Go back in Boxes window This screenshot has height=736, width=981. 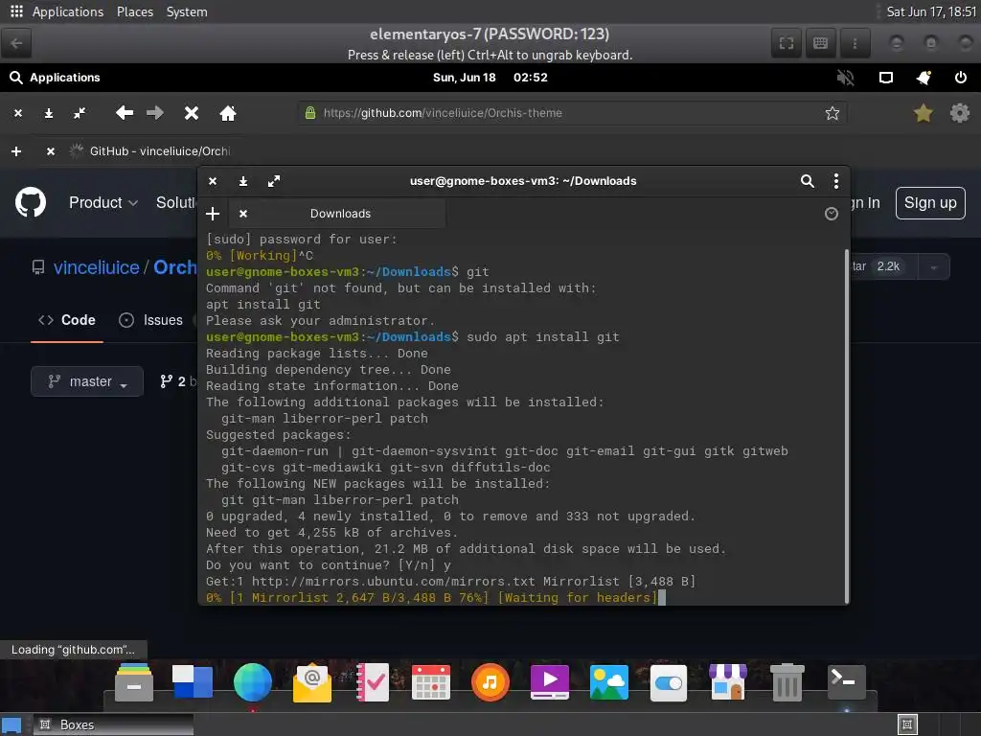pyautogui.click(x=16, y=43)
